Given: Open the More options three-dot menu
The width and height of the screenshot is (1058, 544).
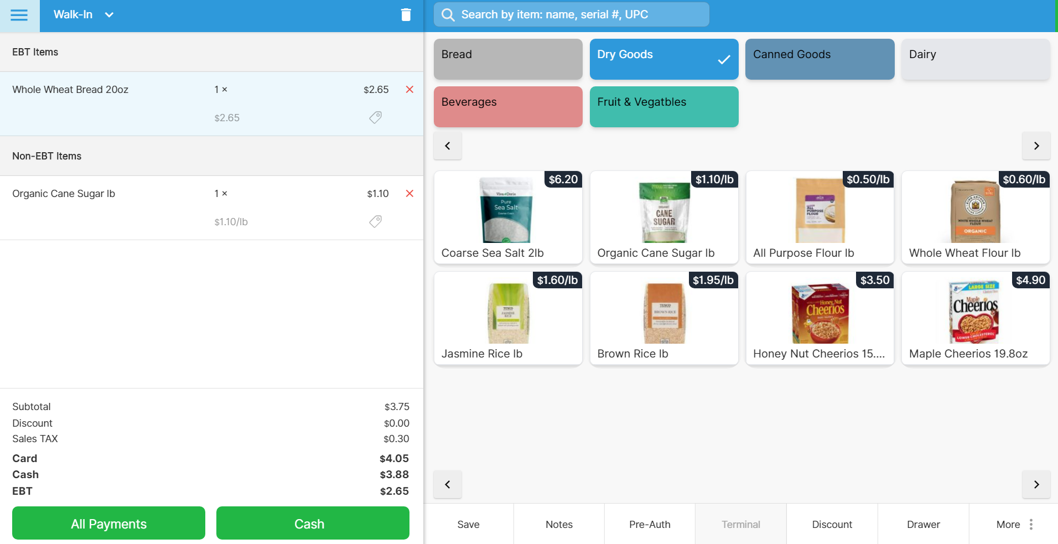Looking at the screenshot, I should (x=1030, y=524).
